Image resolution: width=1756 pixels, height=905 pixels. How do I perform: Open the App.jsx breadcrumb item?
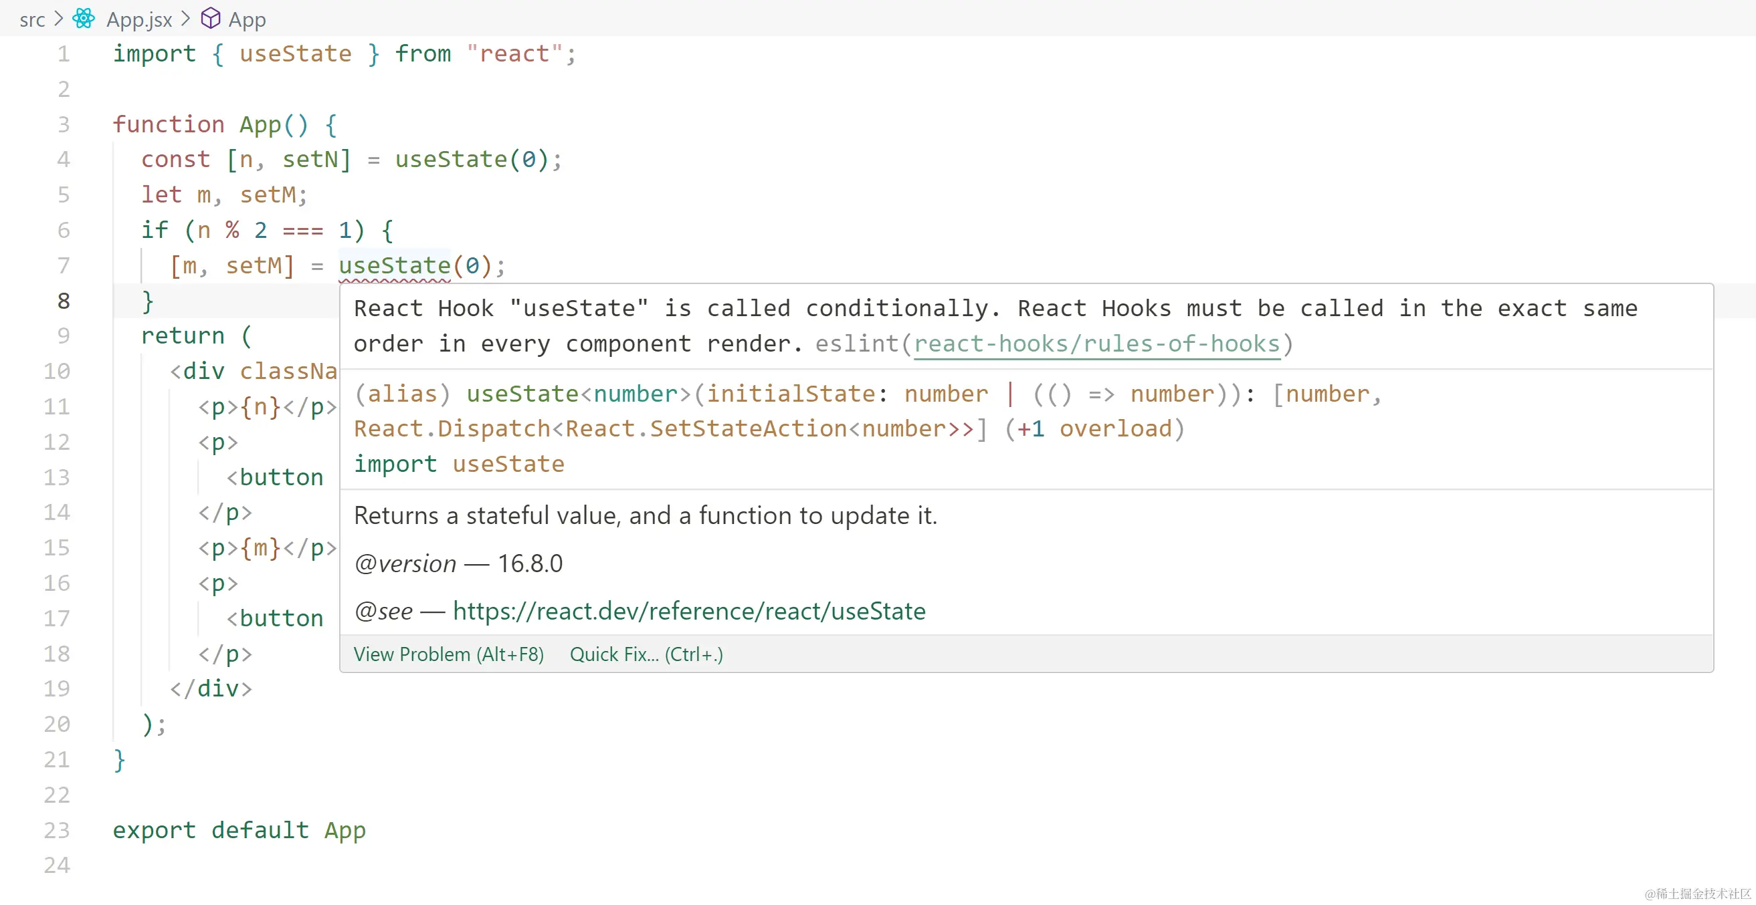(x=139, y=19)
